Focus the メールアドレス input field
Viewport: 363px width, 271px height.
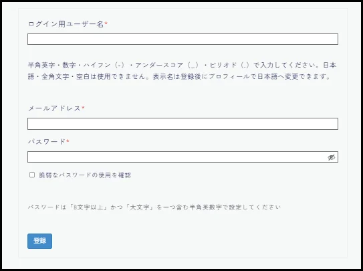[183, 124]
